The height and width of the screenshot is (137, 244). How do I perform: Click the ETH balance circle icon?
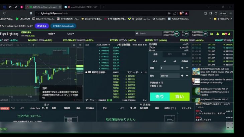click(206, 34)
